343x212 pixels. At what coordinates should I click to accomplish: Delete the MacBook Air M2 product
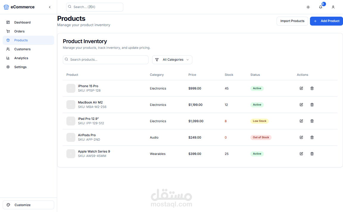click(312, 105)
